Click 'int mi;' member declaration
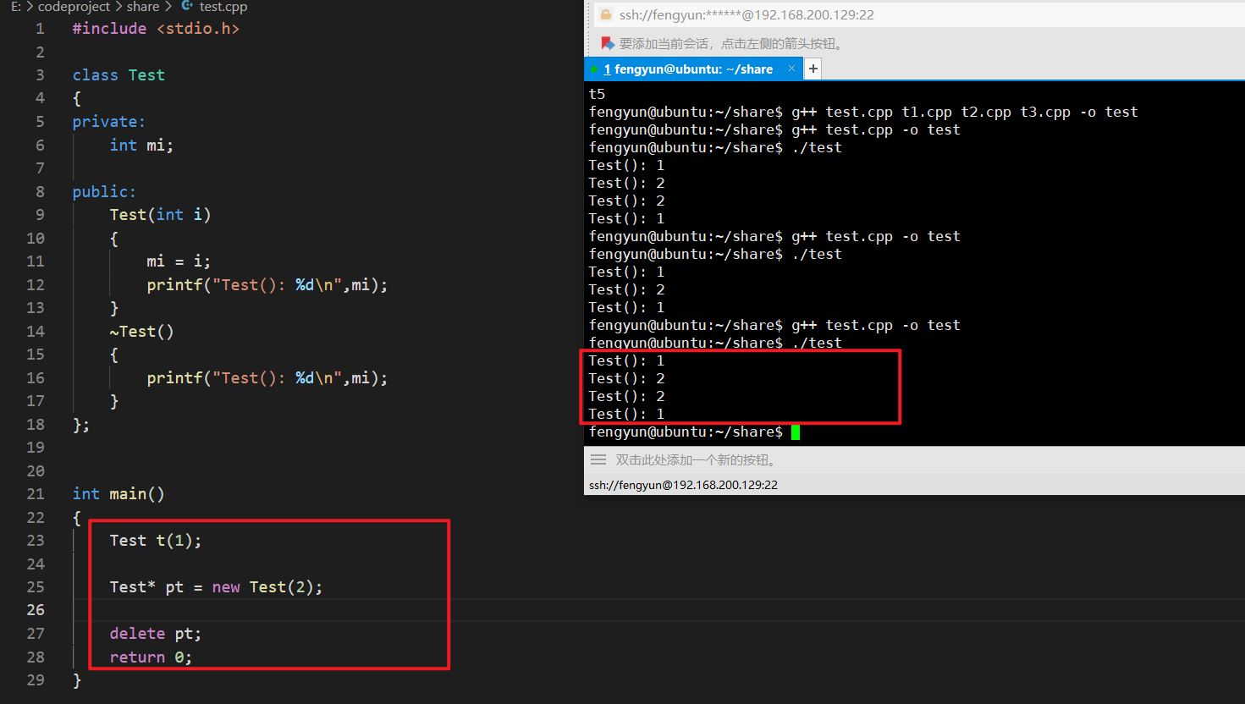 (141, 145)
